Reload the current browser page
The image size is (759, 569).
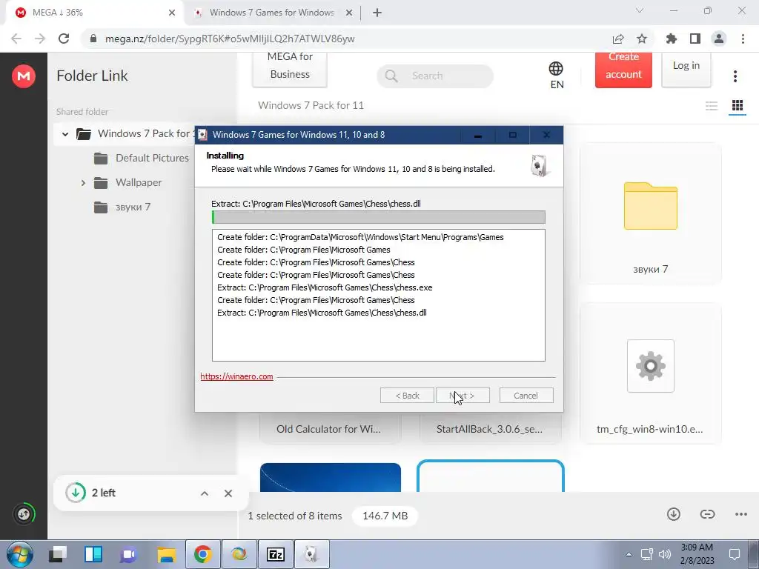[x=64, y=39]
